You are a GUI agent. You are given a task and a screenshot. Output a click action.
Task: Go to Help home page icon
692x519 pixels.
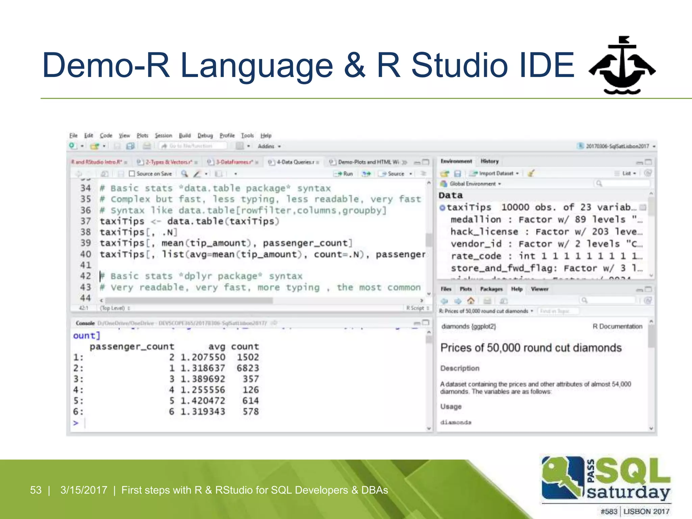pyautogui.click(x=471, y=300)
